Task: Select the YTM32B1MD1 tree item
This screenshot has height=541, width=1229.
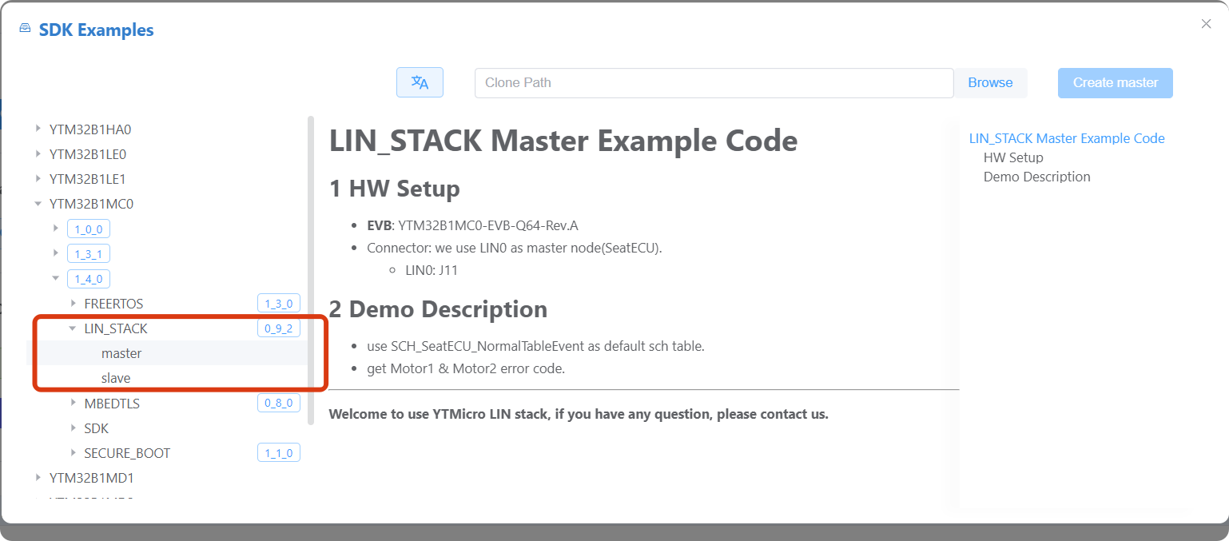Action: [x=91, y=478]
